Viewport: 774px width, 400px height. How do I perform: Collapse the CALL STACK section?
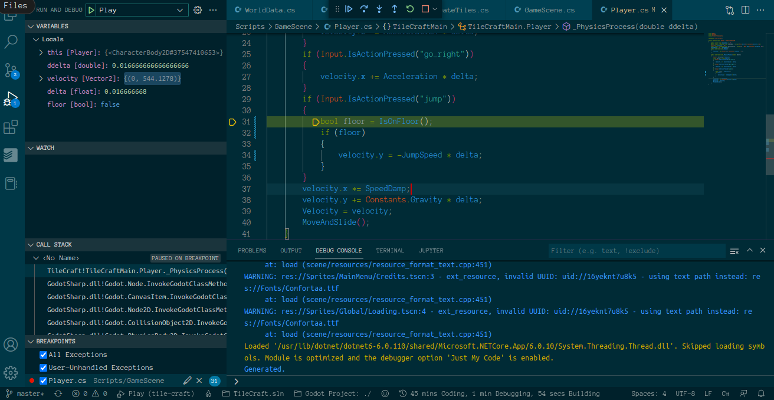(x=126, y=245)
